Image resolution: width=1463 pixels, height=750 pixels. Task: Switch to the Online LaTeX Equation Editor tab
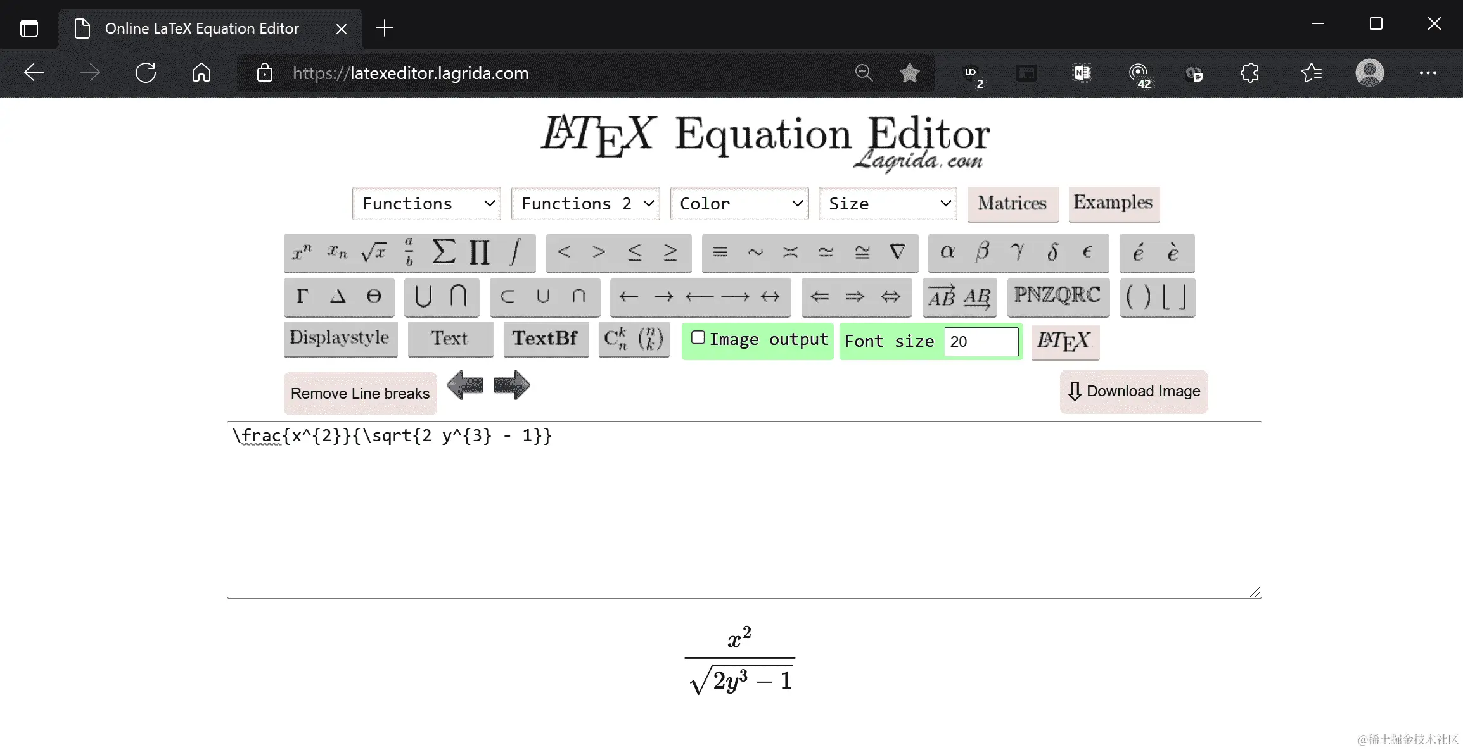[x=202, y=28]
